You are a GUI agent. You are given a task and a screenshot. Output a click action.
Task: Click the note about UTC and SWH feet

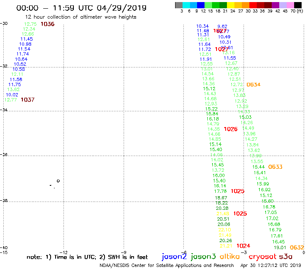pos(87,257)
